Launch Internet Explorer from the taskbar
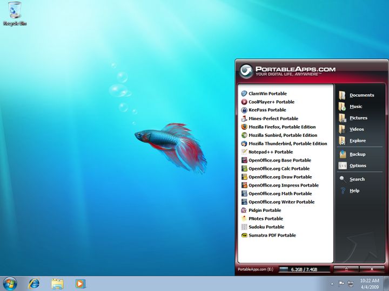Screen dimensions: 389x291 tap(34, 283)
